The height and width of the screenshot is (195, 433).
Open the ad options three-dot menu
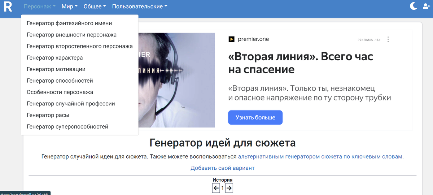pyautogui.click(x=388, y=39)
